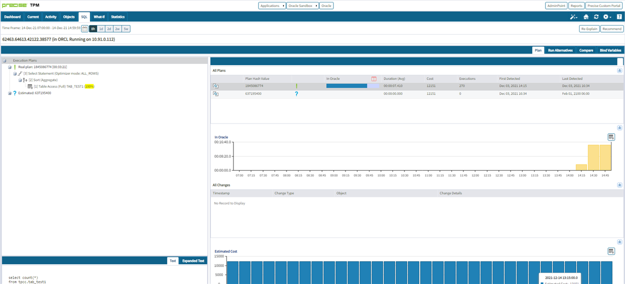625x284 pixels.
Task: Open Reports
Action: [576, 5]
